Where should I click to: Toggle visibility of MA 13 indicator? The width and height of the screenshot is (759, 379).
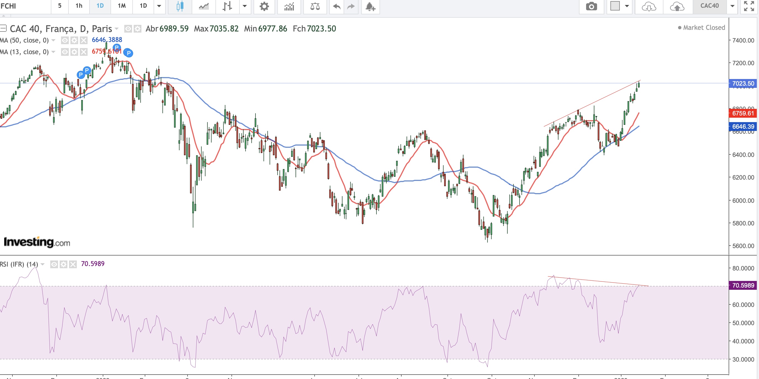point(65,52)
